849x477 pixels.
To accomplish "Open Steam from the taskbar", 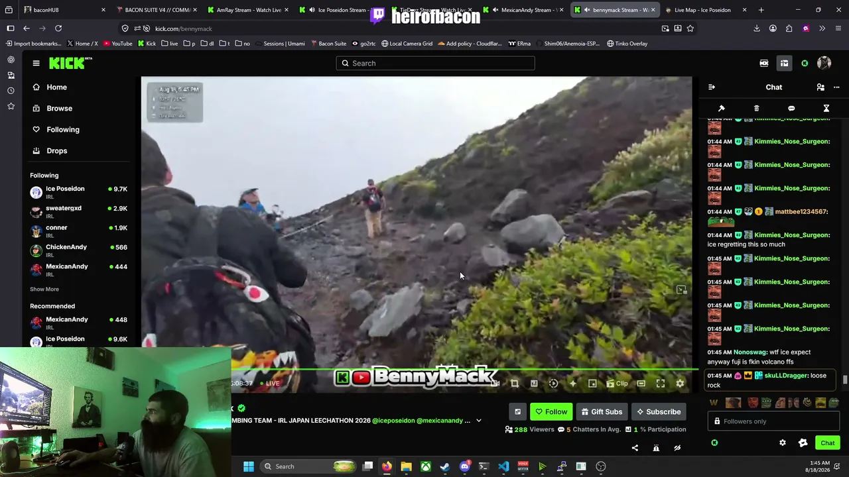I will (445, 466).
